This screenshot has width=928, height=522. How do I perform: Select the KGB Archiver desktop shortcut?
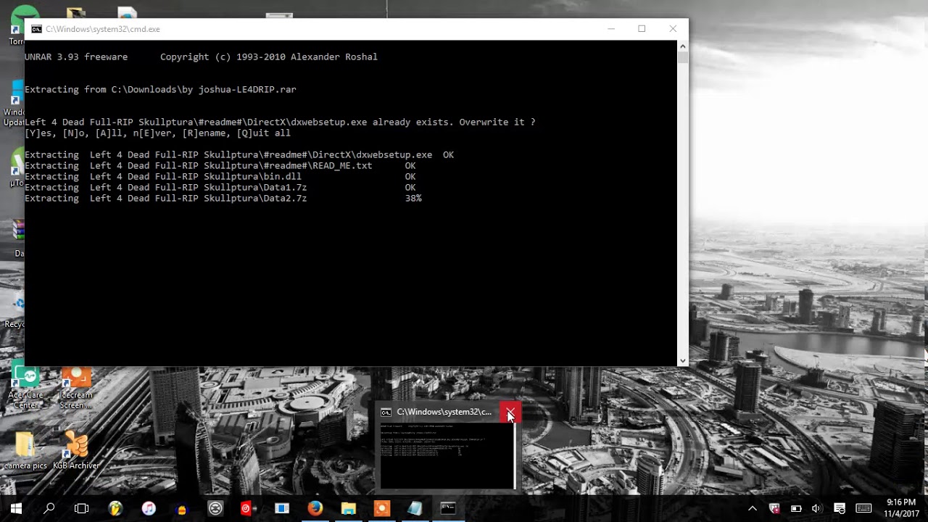tap(75, 450)
